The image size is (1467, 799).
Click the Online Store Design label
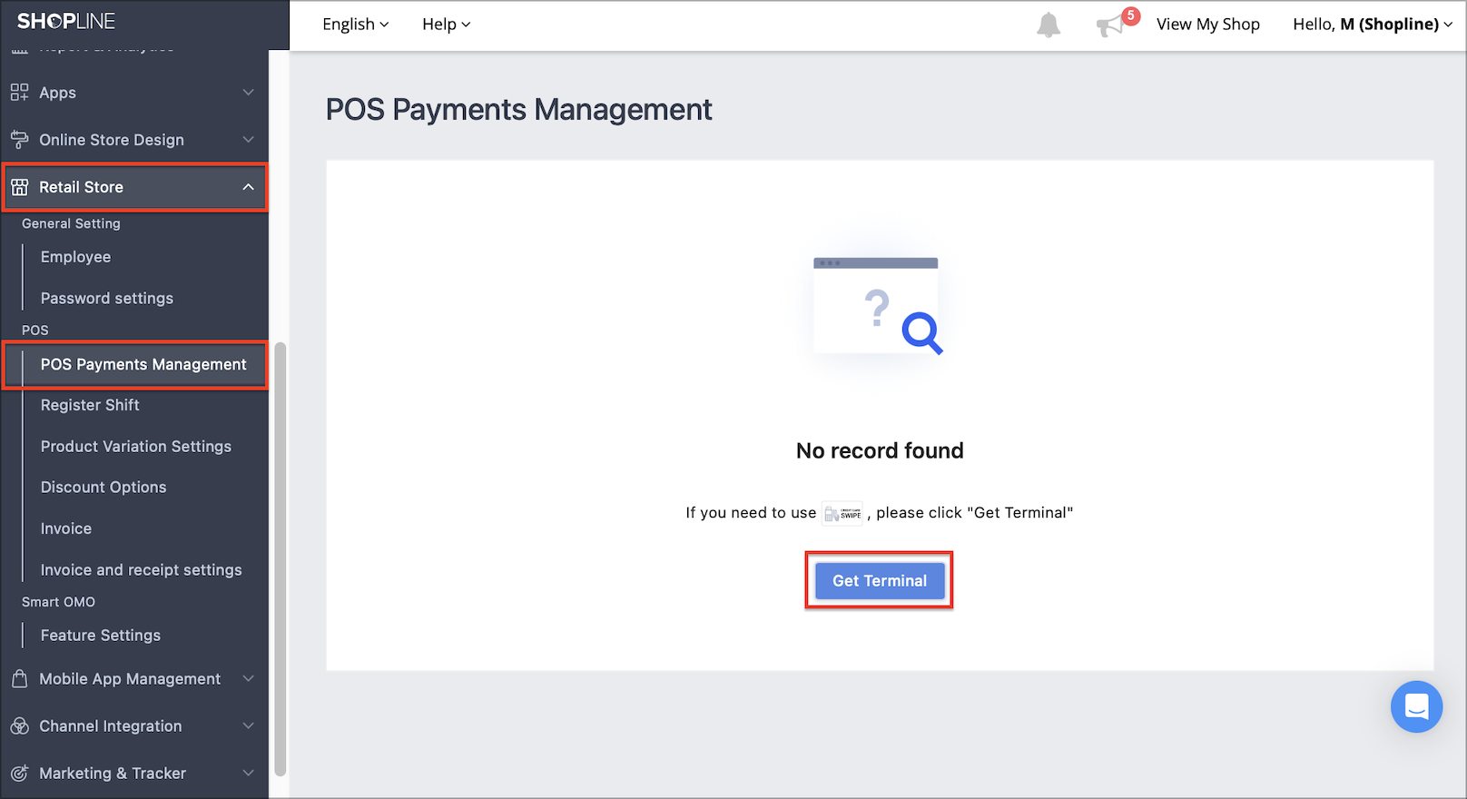(112, 140)
